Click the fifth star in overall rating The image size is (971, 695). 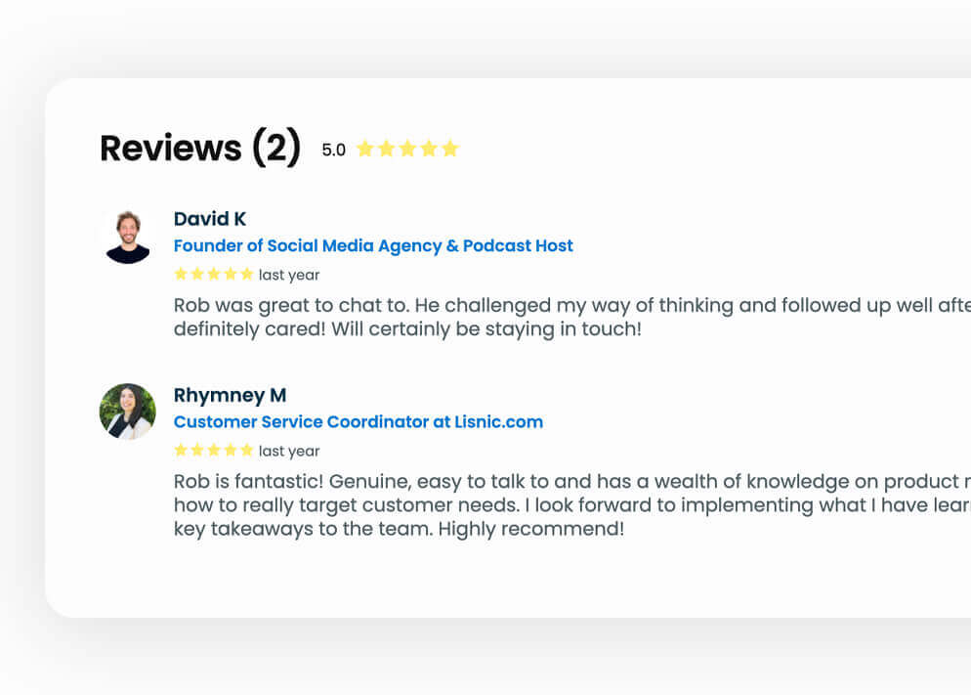tap(449, 149)
